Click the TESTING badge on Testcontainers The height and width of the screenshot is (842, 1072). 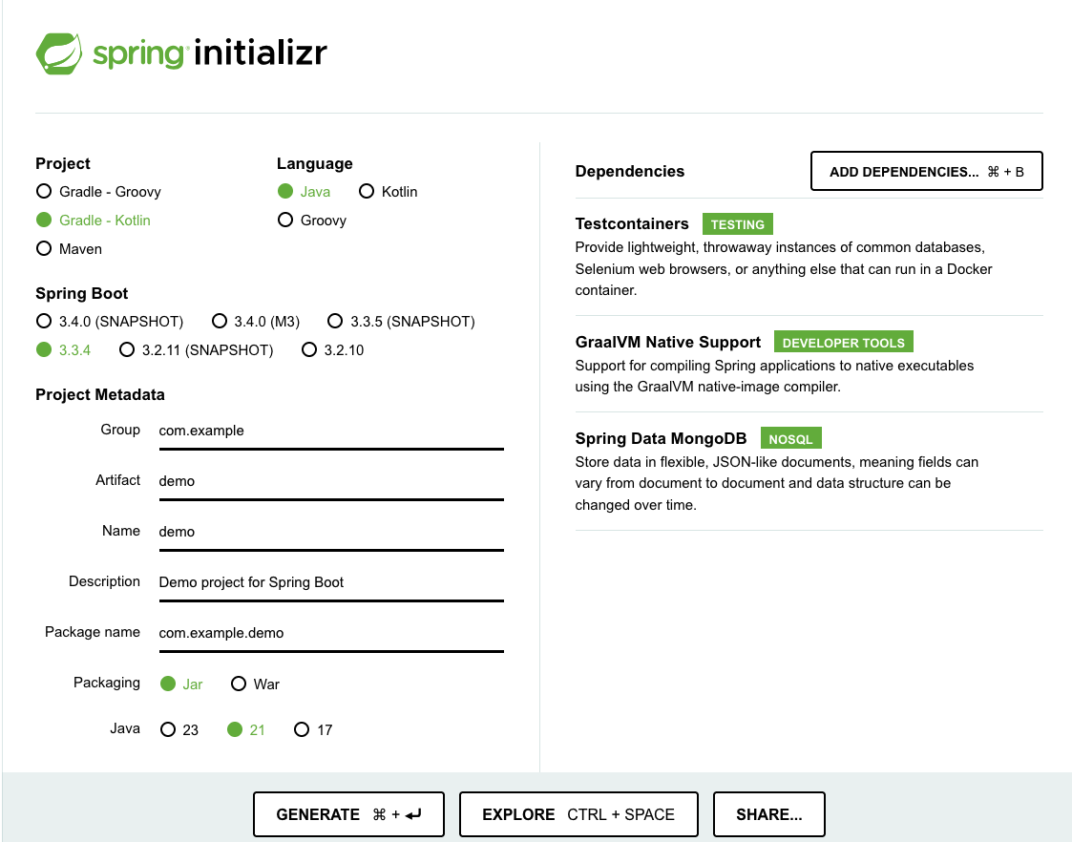click(737, 223)
